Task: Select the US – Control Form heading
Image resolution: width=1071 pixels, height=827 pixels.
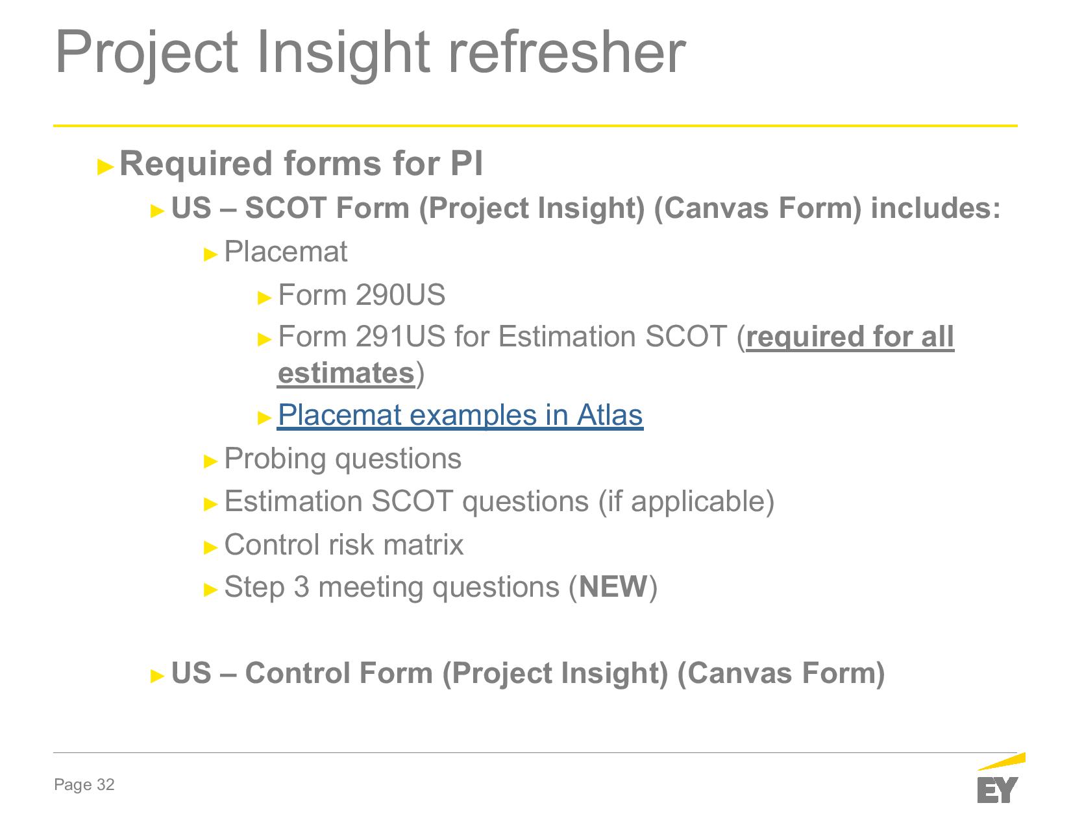Action: (x=528, y=673)
